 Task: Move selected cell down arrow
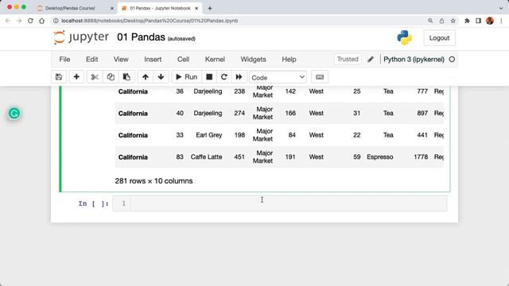pos(161,77)
